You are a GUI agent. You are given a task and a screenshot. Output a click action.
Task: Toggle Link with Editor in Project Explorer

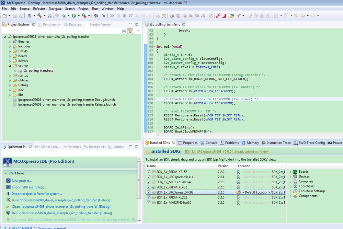(x=130, y=31)
